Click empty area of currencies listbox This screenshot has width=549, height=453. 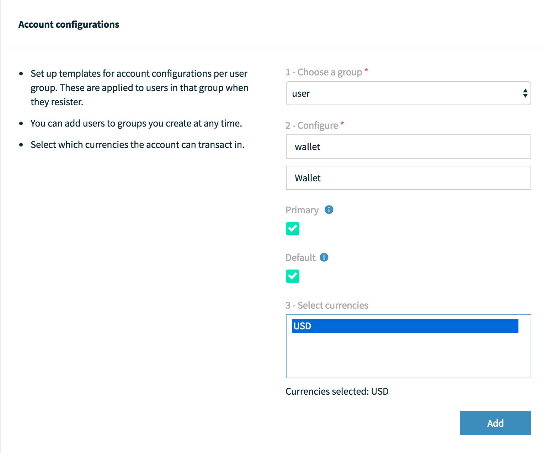408,356
